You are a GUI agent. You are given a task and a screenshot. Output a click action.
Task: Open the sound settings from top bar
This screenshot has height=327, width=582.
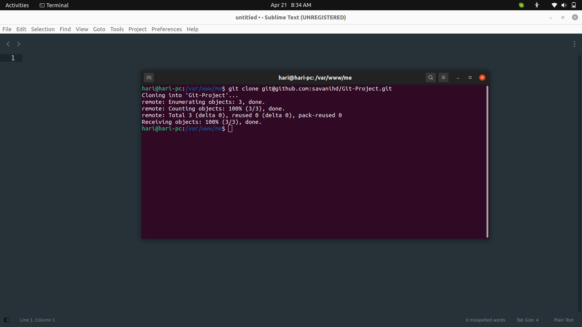coord(564,5)
